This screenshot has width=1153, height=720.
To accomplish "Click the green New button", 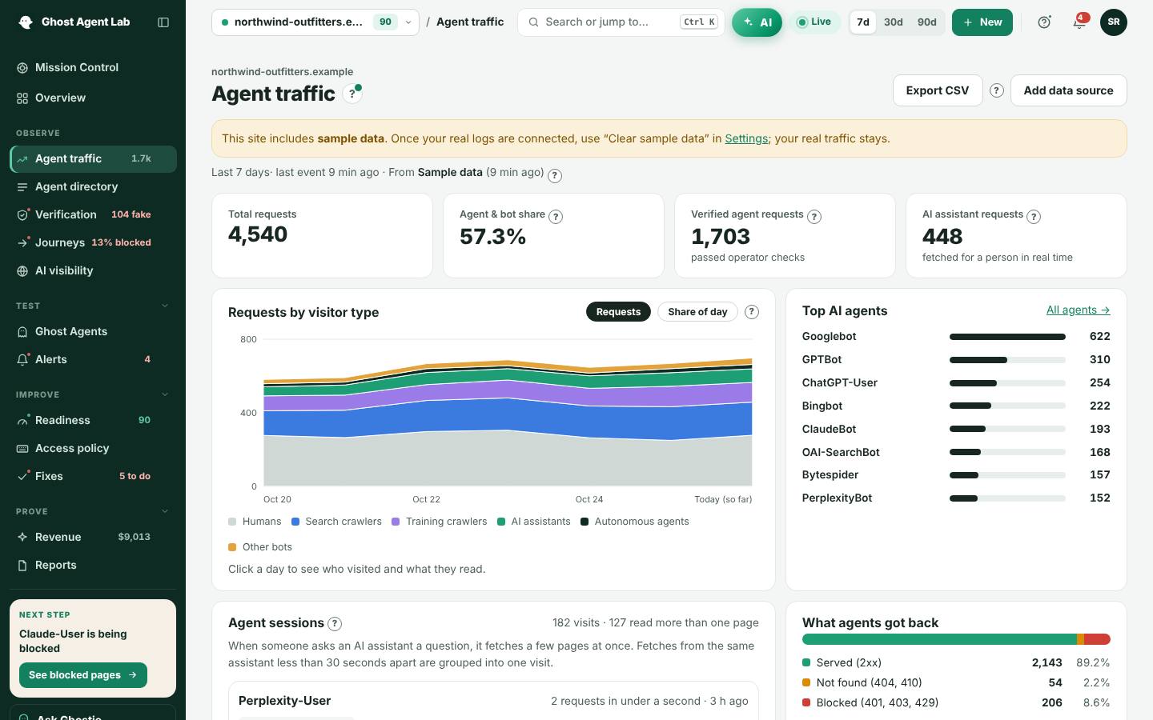I will pyautogui.click(x=982, y=22).
